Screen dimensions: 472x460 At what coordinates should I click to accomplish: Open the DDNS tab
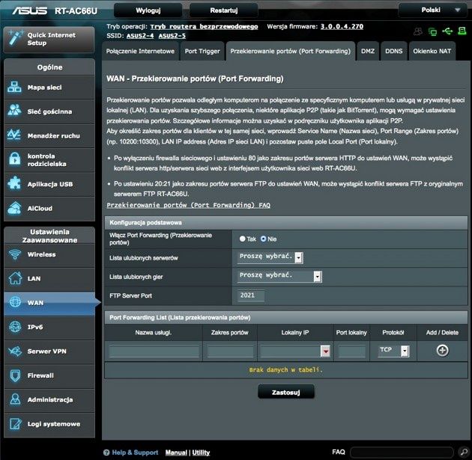click(x=394, y=51)
